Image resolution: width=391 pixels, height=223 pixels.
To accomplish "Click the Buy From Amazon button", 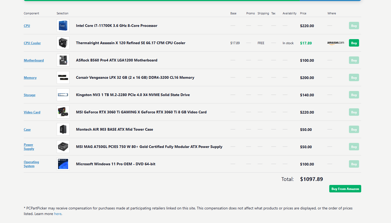I will click(x=345, y=189).
